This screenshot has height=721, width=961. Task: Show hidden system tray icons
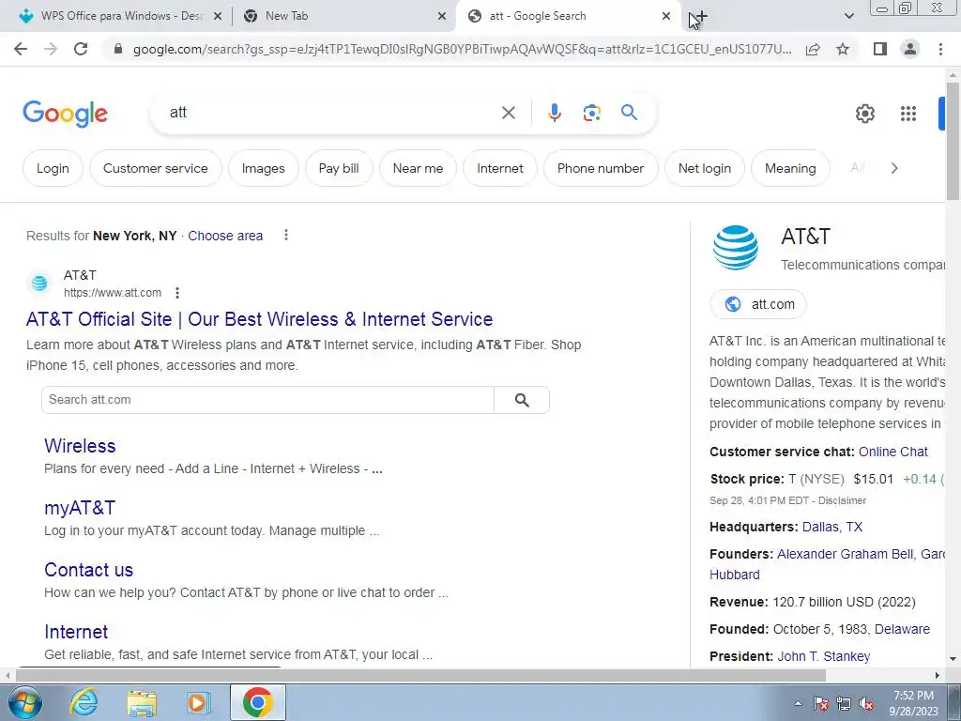pos(798,704)
